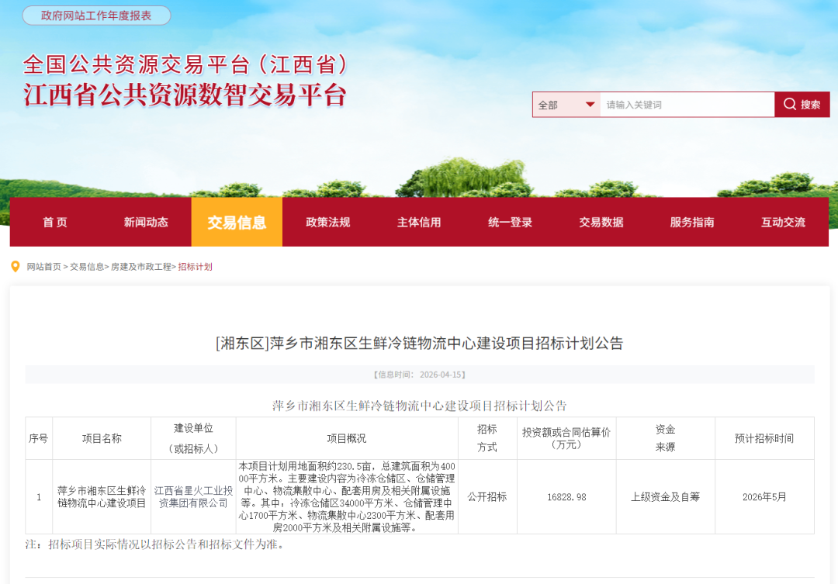Click the 搜索 button label
Image resolution: width=838 pixels, height=584 pixels.
[x=810, y=105]
